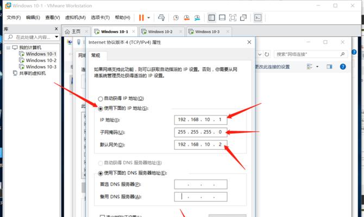Select 使用下面的 IP 地址 radio button
The width and height of the screenshot is (364, 217).
pos(99,108)
